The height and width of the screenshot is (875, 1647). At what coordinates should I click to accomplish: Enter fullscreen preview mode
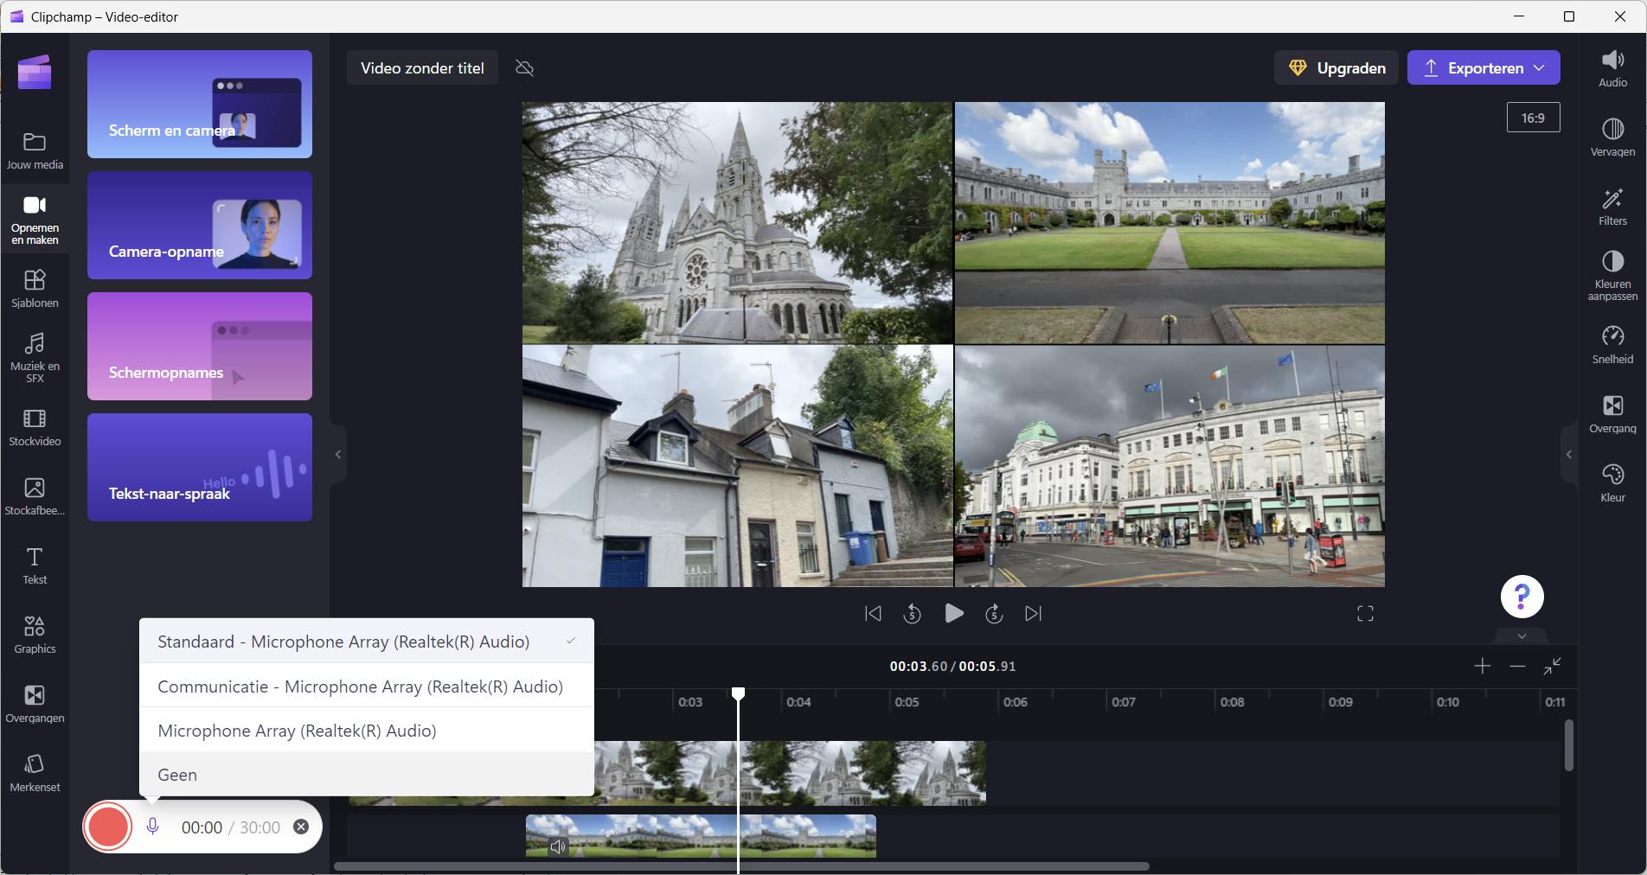[1365, 614]
